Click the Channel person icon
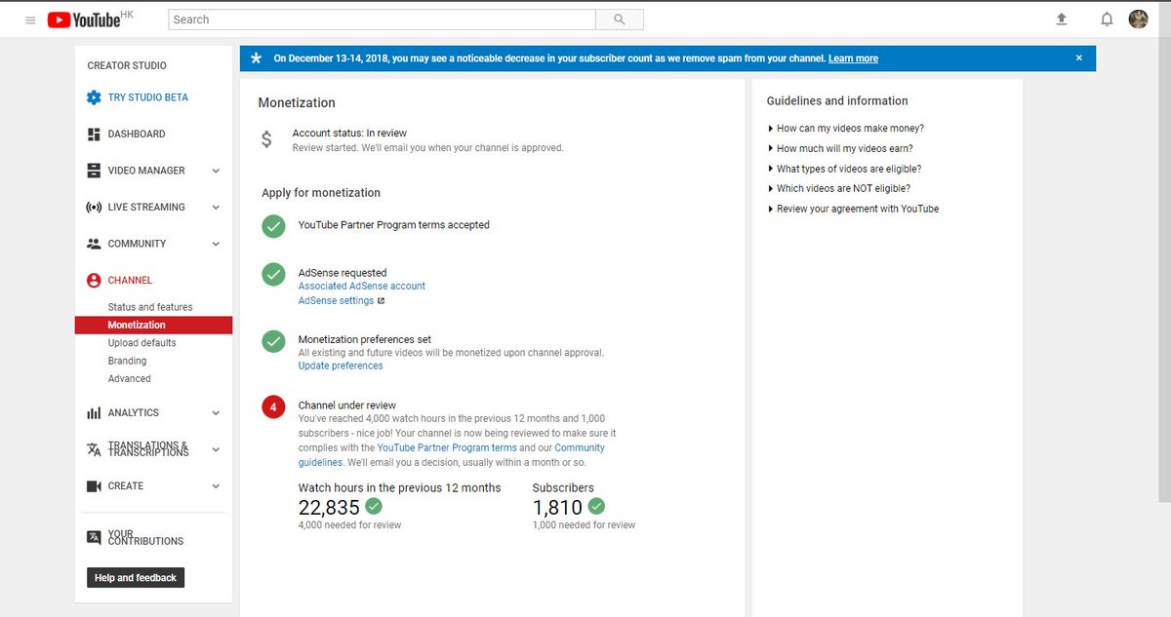 tap(94, 280)
